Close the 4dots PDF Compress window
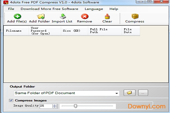Screen dimensions: 170x113 click(x=161, y=1)
